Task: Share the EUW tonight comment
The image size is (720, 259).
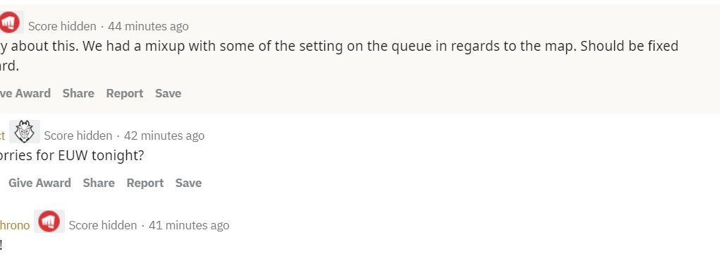Action: (99, 183)
